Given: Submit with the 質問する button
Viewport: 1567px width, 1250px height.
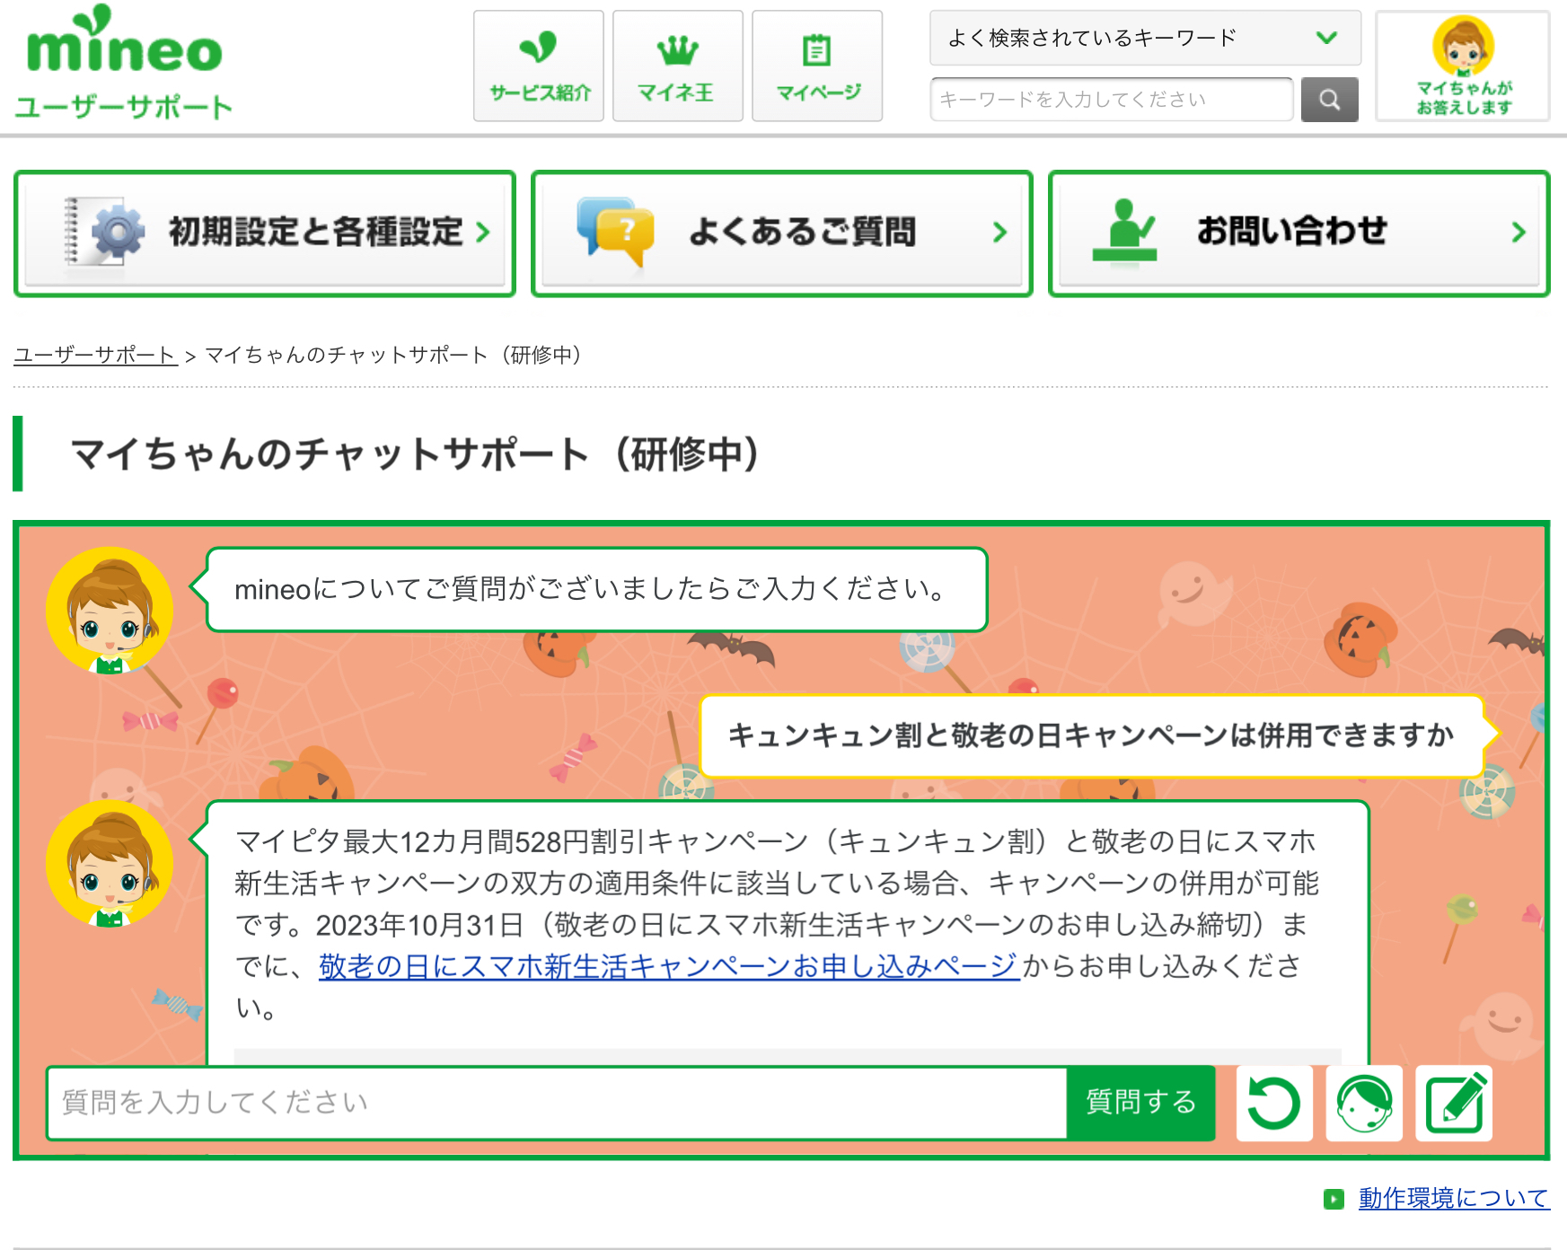Looking at the screenshot, I should 1140,1103.
